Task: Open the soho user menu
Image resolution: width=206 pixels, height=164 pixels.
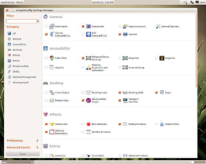Action: (200, 2)
